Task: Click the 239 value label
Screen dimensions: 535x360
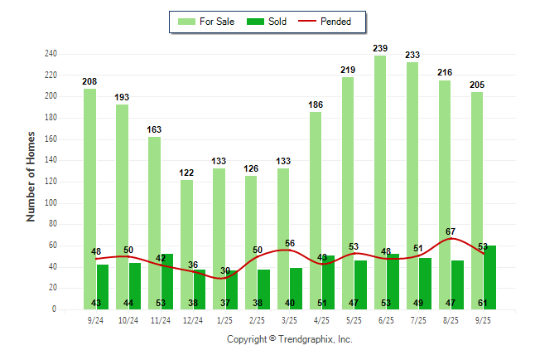Action: [x=380, y=49]
